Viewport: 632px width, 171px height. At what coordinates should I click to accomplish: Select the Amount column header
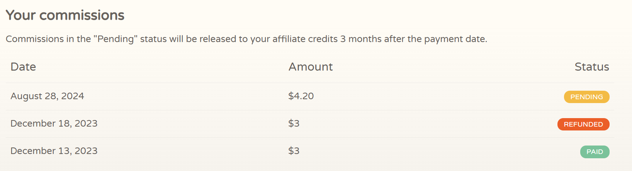pyautogui.click(x=311, y=67)
